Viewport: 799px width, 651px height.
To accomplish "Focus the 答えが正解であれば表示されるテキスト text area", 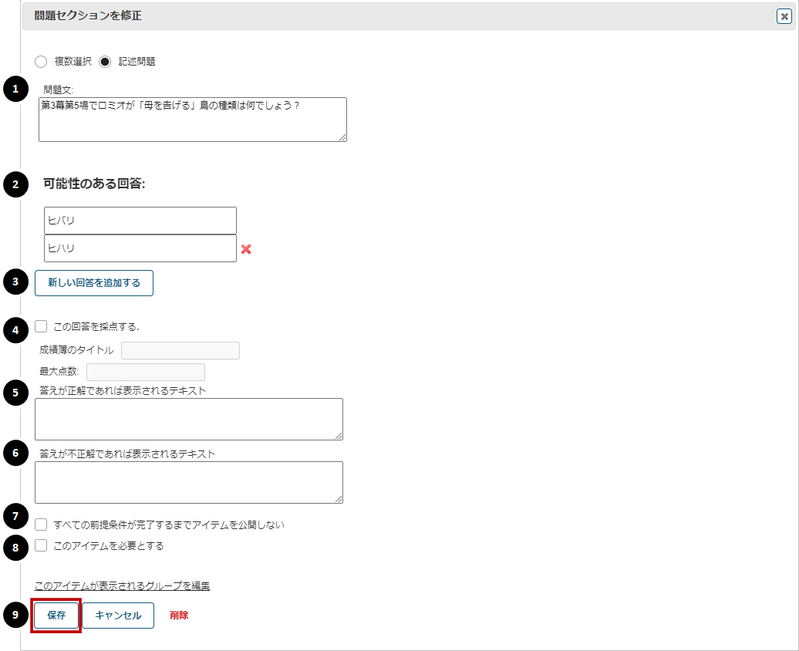I will (x=189, y=419).
